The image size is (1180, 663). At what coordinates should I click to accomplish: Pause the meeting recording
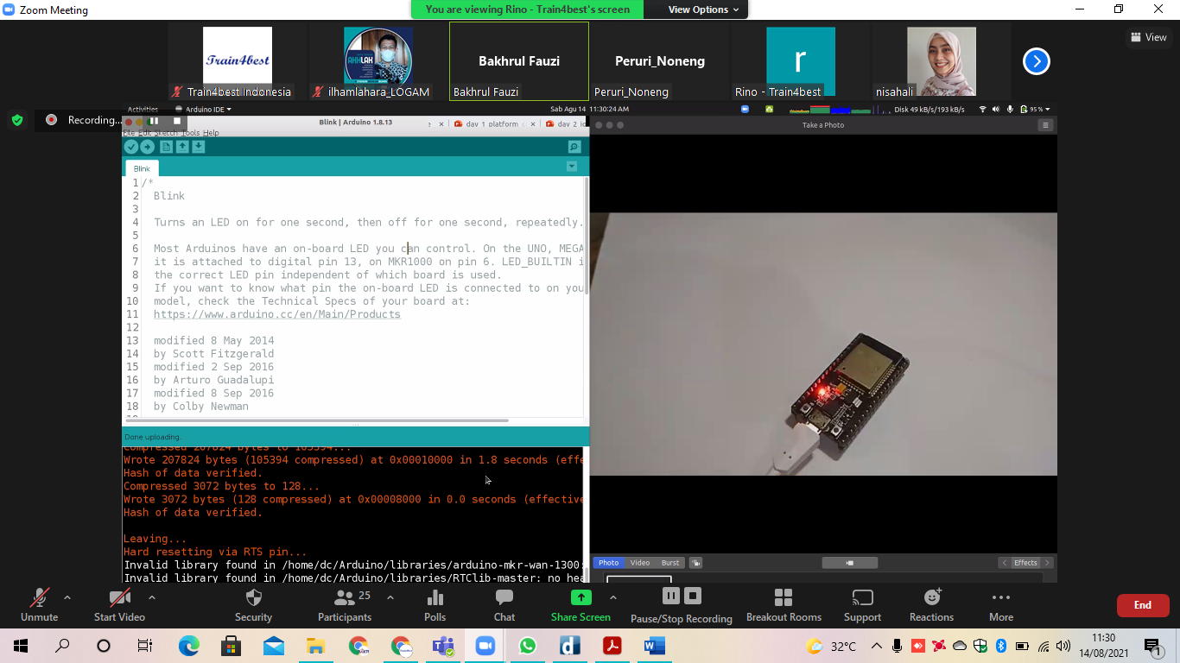point(670,596)
